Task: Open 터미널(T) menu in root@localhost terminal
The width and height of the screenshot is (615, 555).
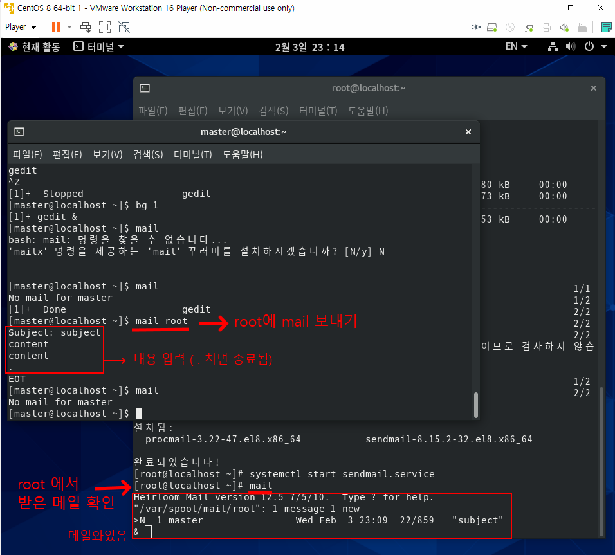Action: [318, 111]
